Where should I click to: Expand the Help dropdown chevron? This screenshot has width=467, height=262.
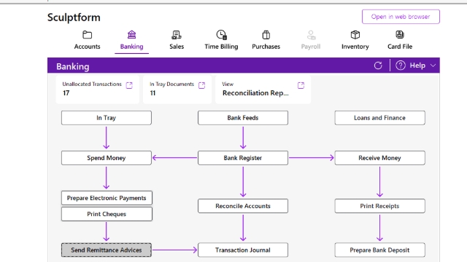[433, 65]
